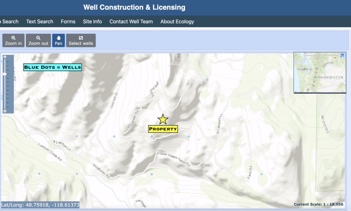Collapse the overview map with arrow icon
This screenshot has width=351, height=211.
[x=342, y=56]
